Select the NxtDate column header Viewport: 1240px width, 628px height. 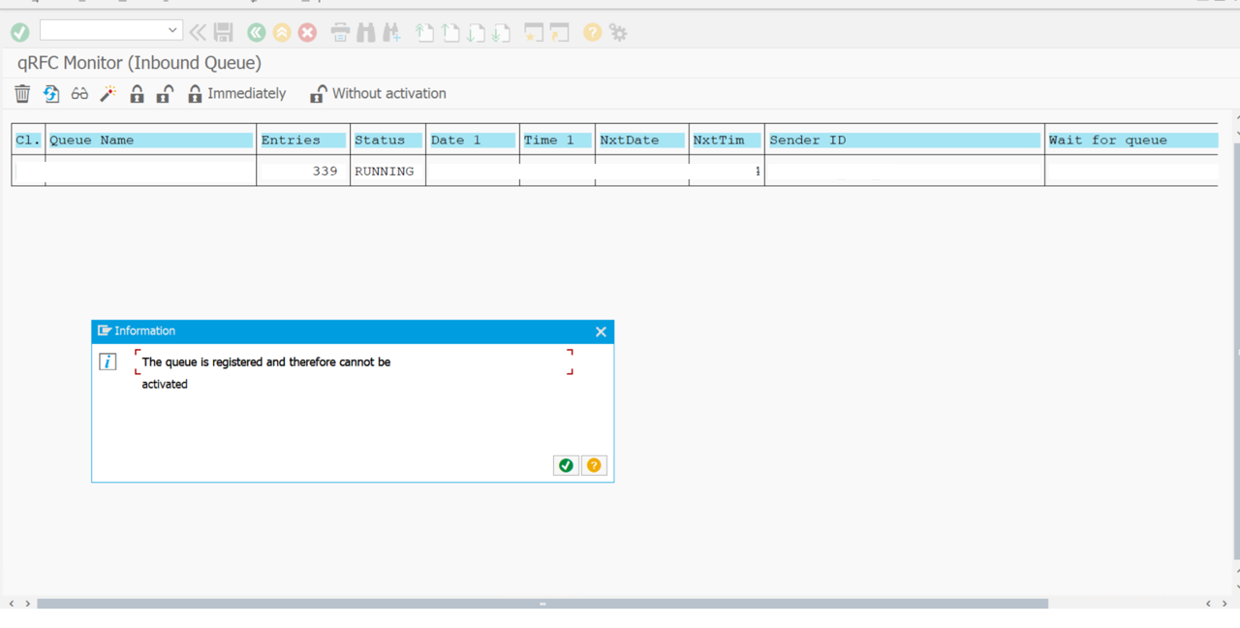coord(641,140)
